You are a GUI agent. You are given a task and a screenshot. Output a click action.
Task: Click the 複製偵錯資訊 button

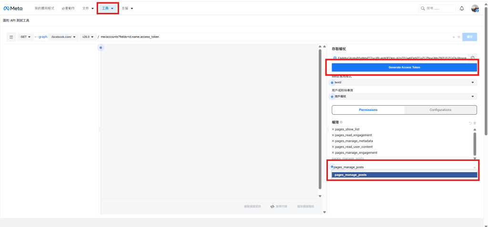(x=253, y=207)
